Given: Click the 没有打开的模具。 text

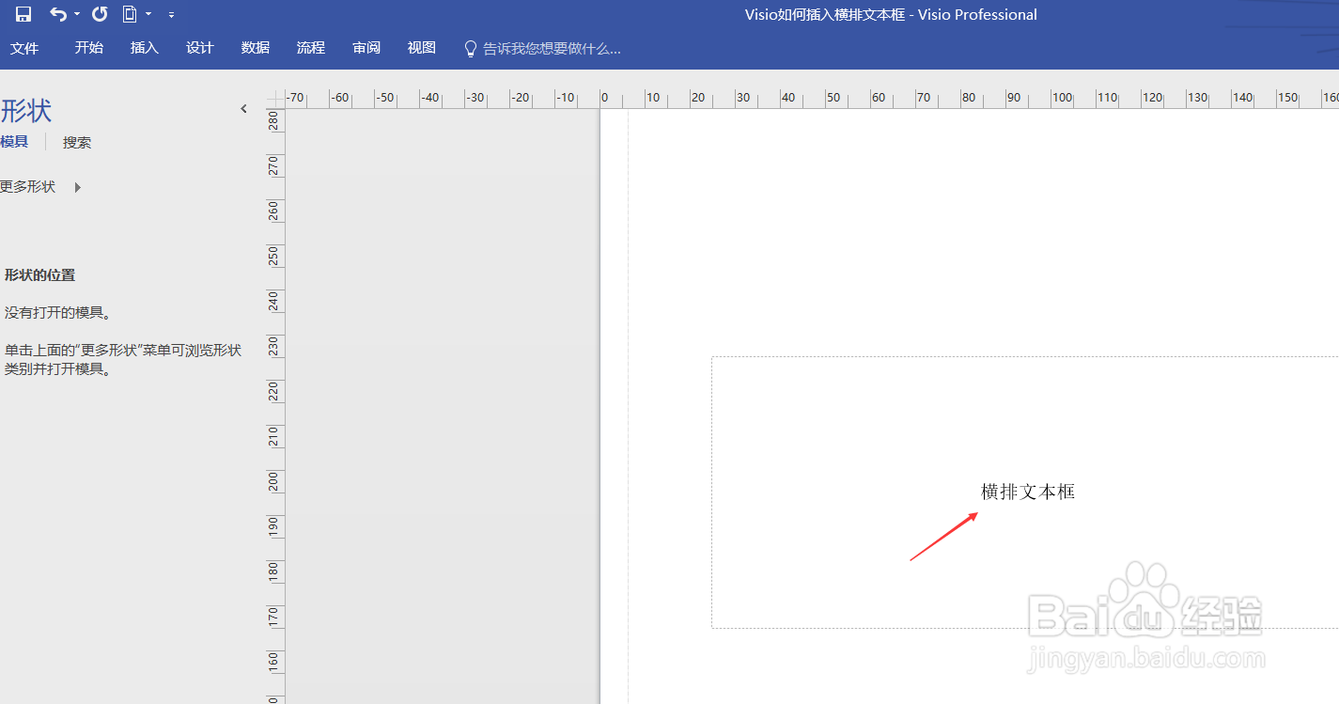Looking at the screenshot, I should (58, 313).
